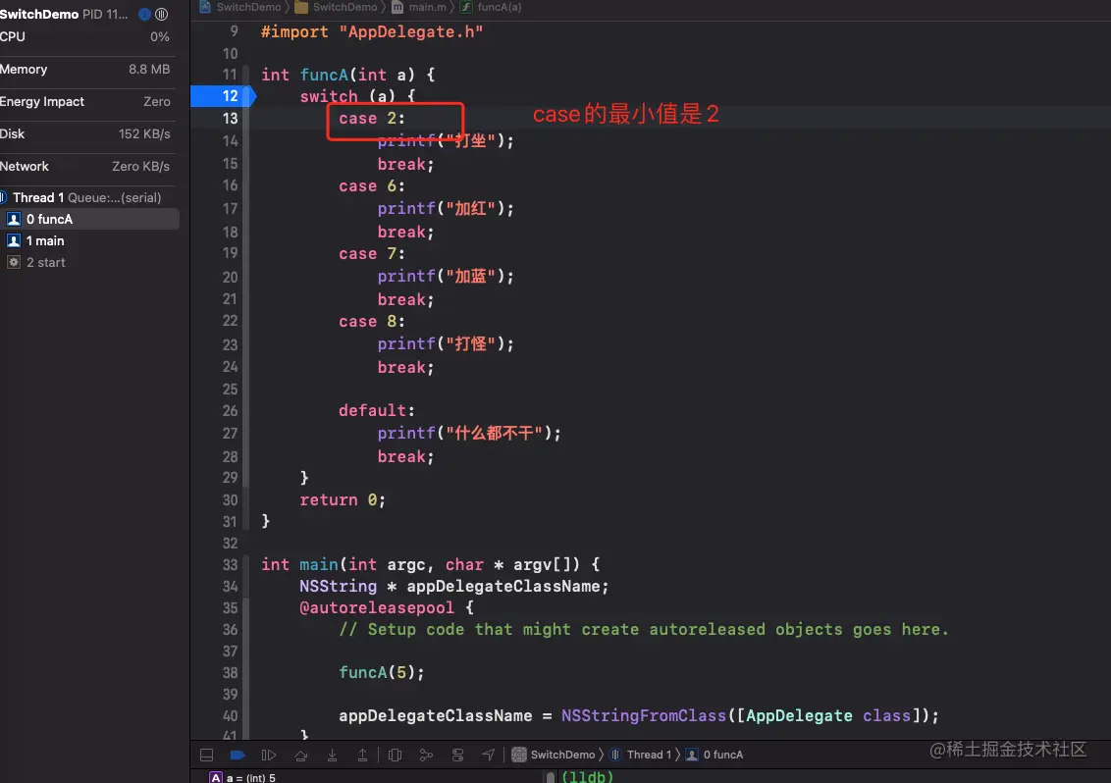Viewport: 1111px width, 783px height.
Task: Open the Memory gauge report
Action: [x=85, y=70]
